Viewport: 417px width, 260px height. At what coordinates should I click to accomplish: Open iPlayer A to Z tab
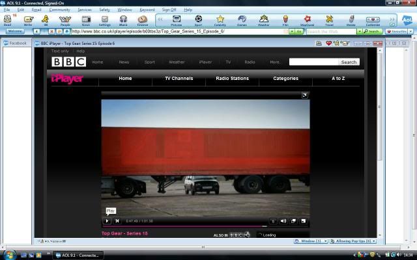tap(338, 79)
